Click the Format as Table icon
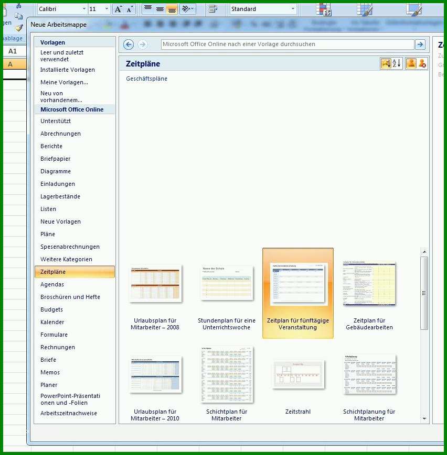 pos(365,9)
